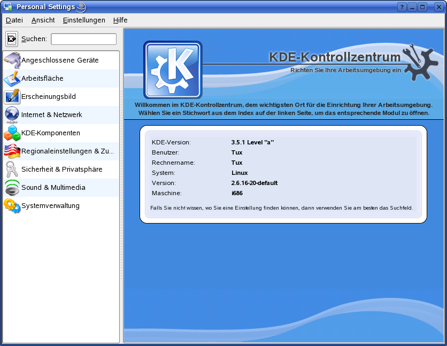Click the Sicherheit & Privatsphäre keys icon
The width and height of the screenshot is (447, 346).
click(12, 170)
